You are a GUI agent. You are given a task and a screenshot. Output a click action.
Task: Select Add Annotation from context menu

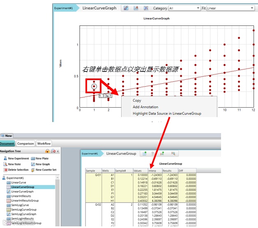[145, 107]
